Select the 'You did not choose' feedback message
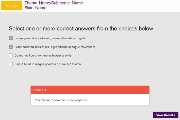Viewport: 180px width, 120px height. coord(61,100)
